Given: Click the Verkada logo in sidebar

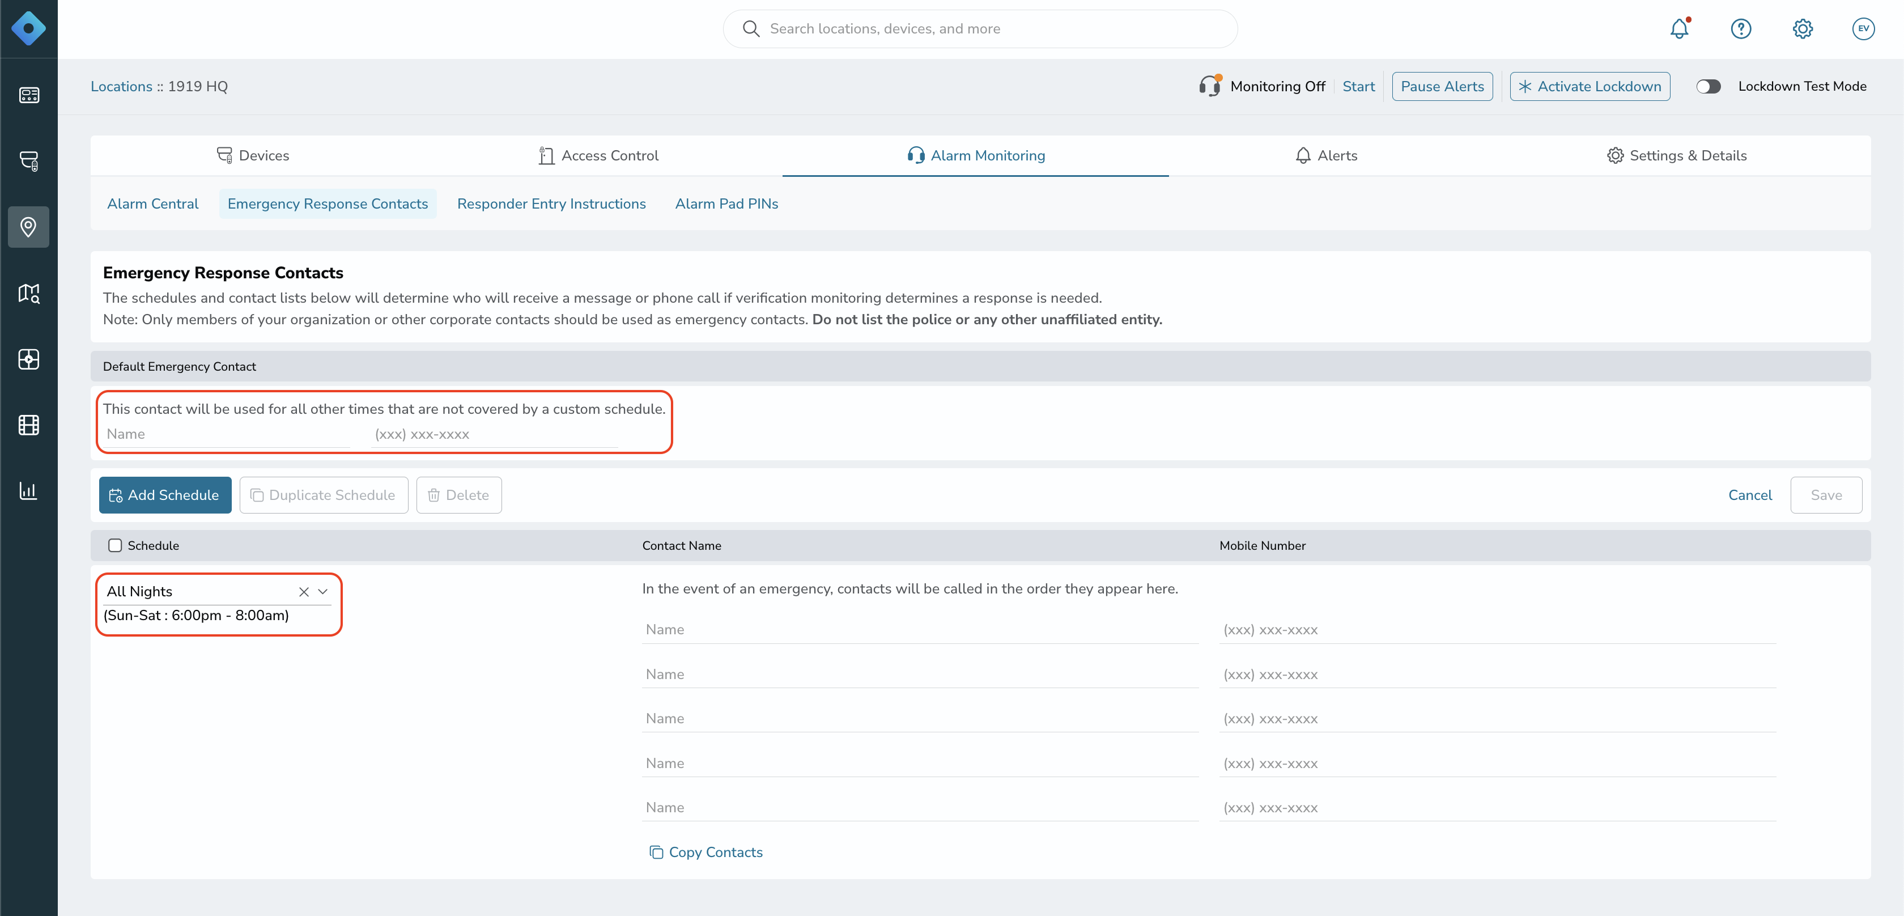Looking at the screenshot, I should click(x=29, y=29).
